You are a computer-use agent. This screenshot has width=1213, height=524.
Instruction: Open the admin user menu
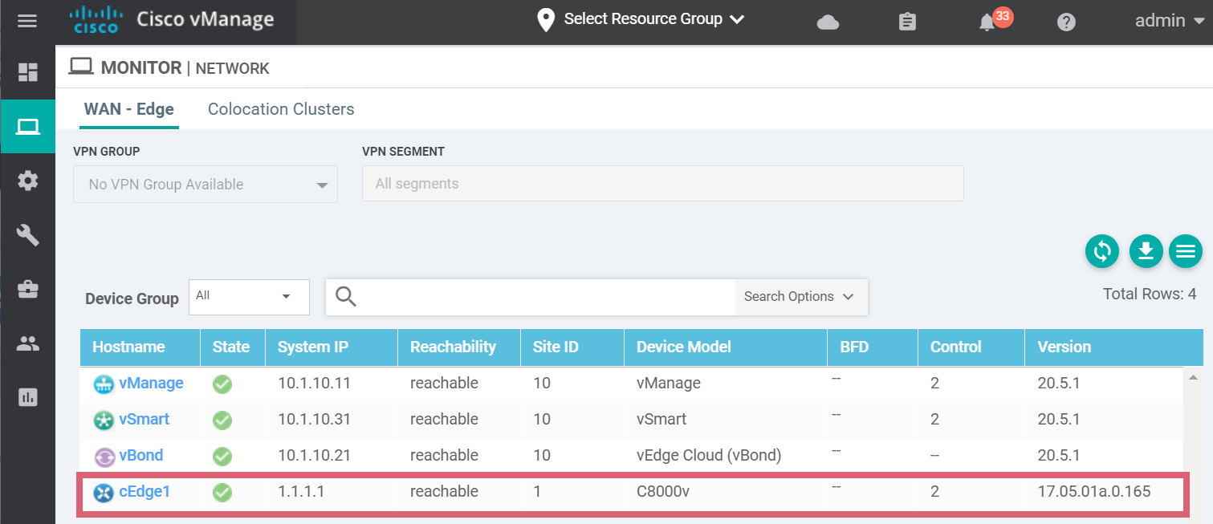click(x=1170, y=21)
